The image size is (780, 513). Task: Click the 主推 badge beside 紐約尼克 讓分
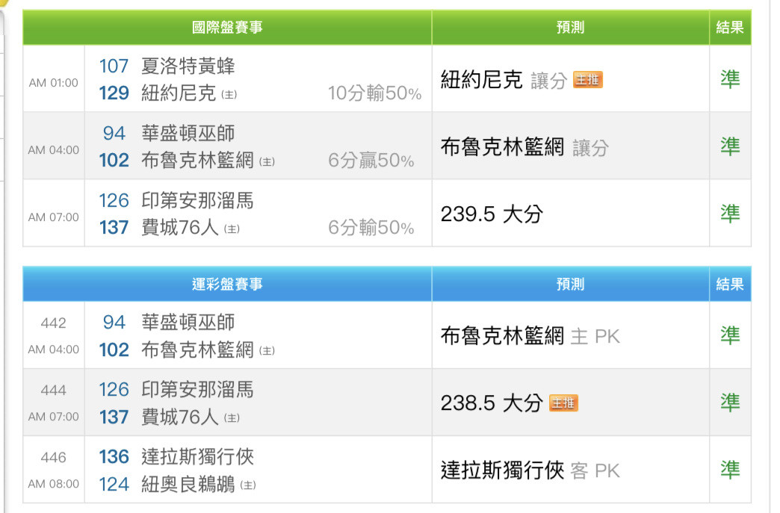tap(587, 80)
